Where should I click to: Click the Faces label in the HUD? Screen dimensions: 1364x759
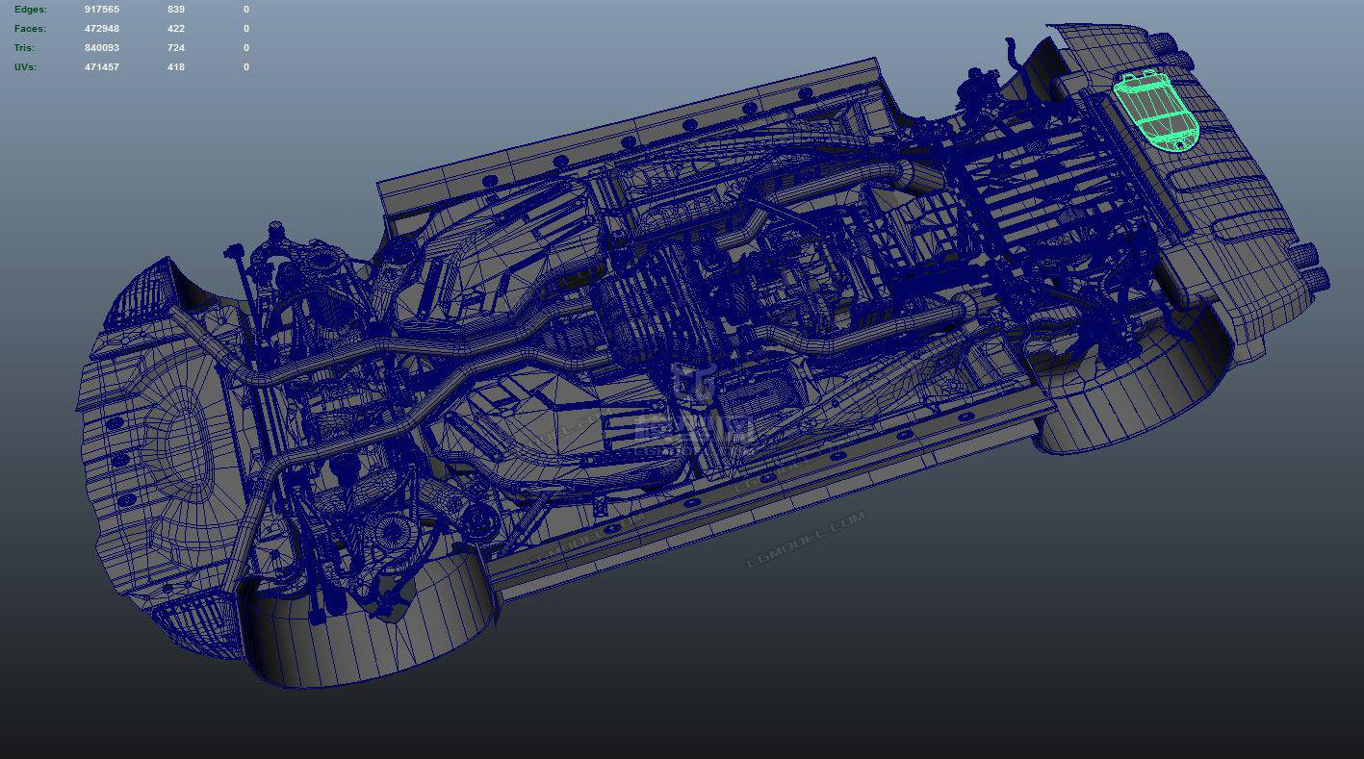click(x=30, y=29)
